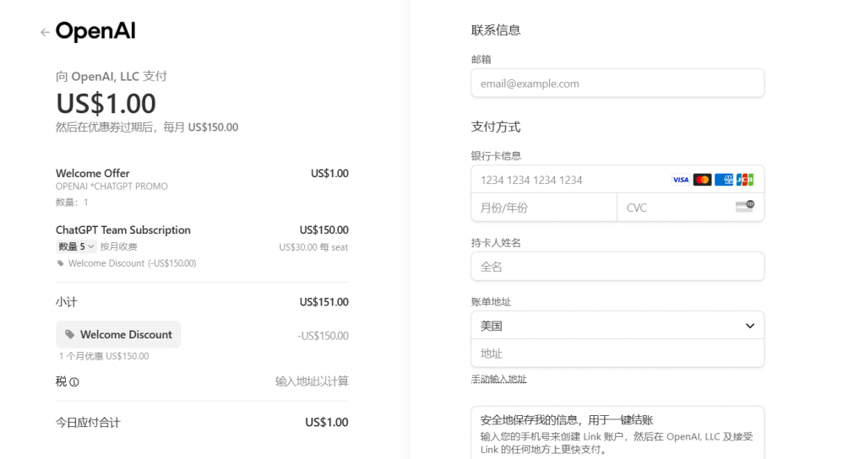Click the American Express card icon

click(x=724, y=180)
